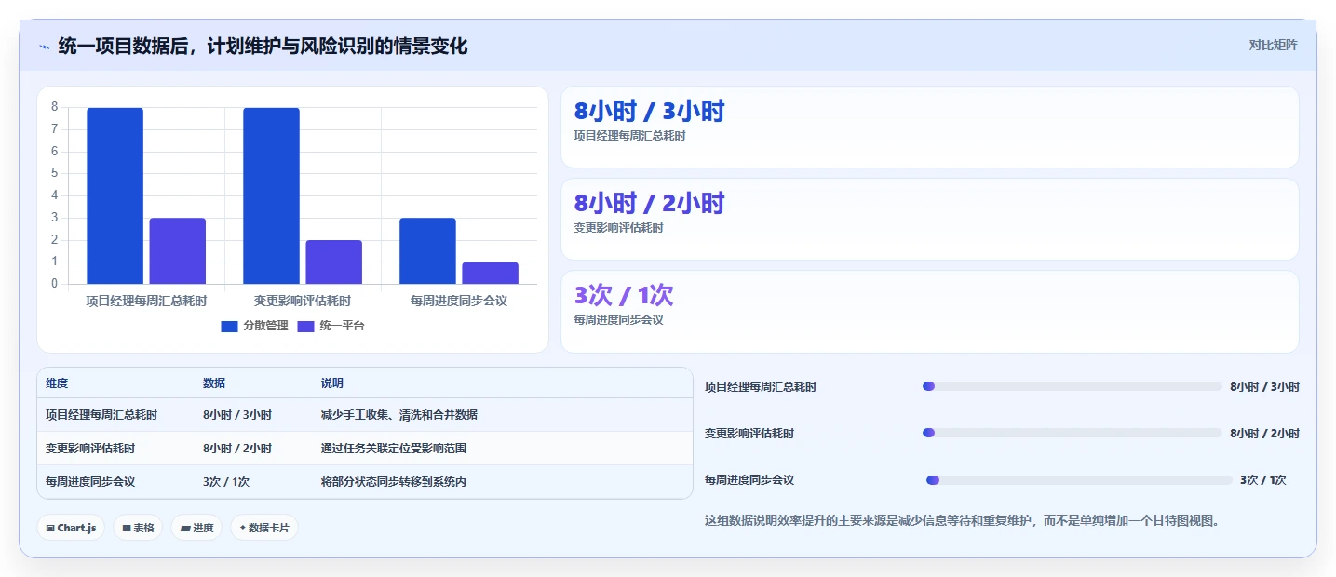The width and height of the screenshot is (1336, 577).
Task: Click the Chart.js chip
Action: (71, 528)
